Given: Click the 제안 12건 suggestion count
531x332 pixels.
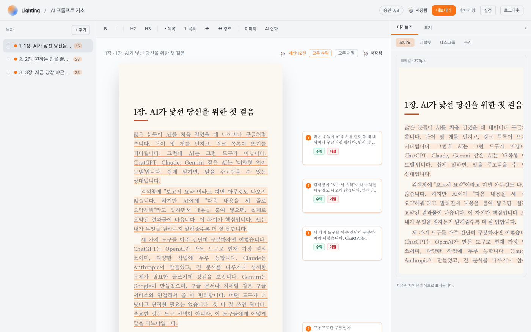Looking at the screenshot, I should (x=297, y=53).
